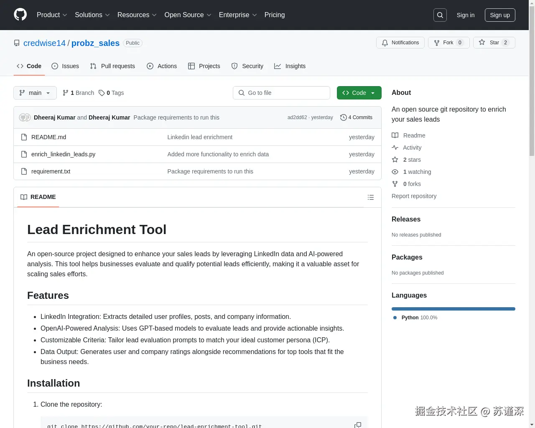Open the commit history clock icon
The width and height of the screenshot is (535, 428).
[x=343, y=117]
